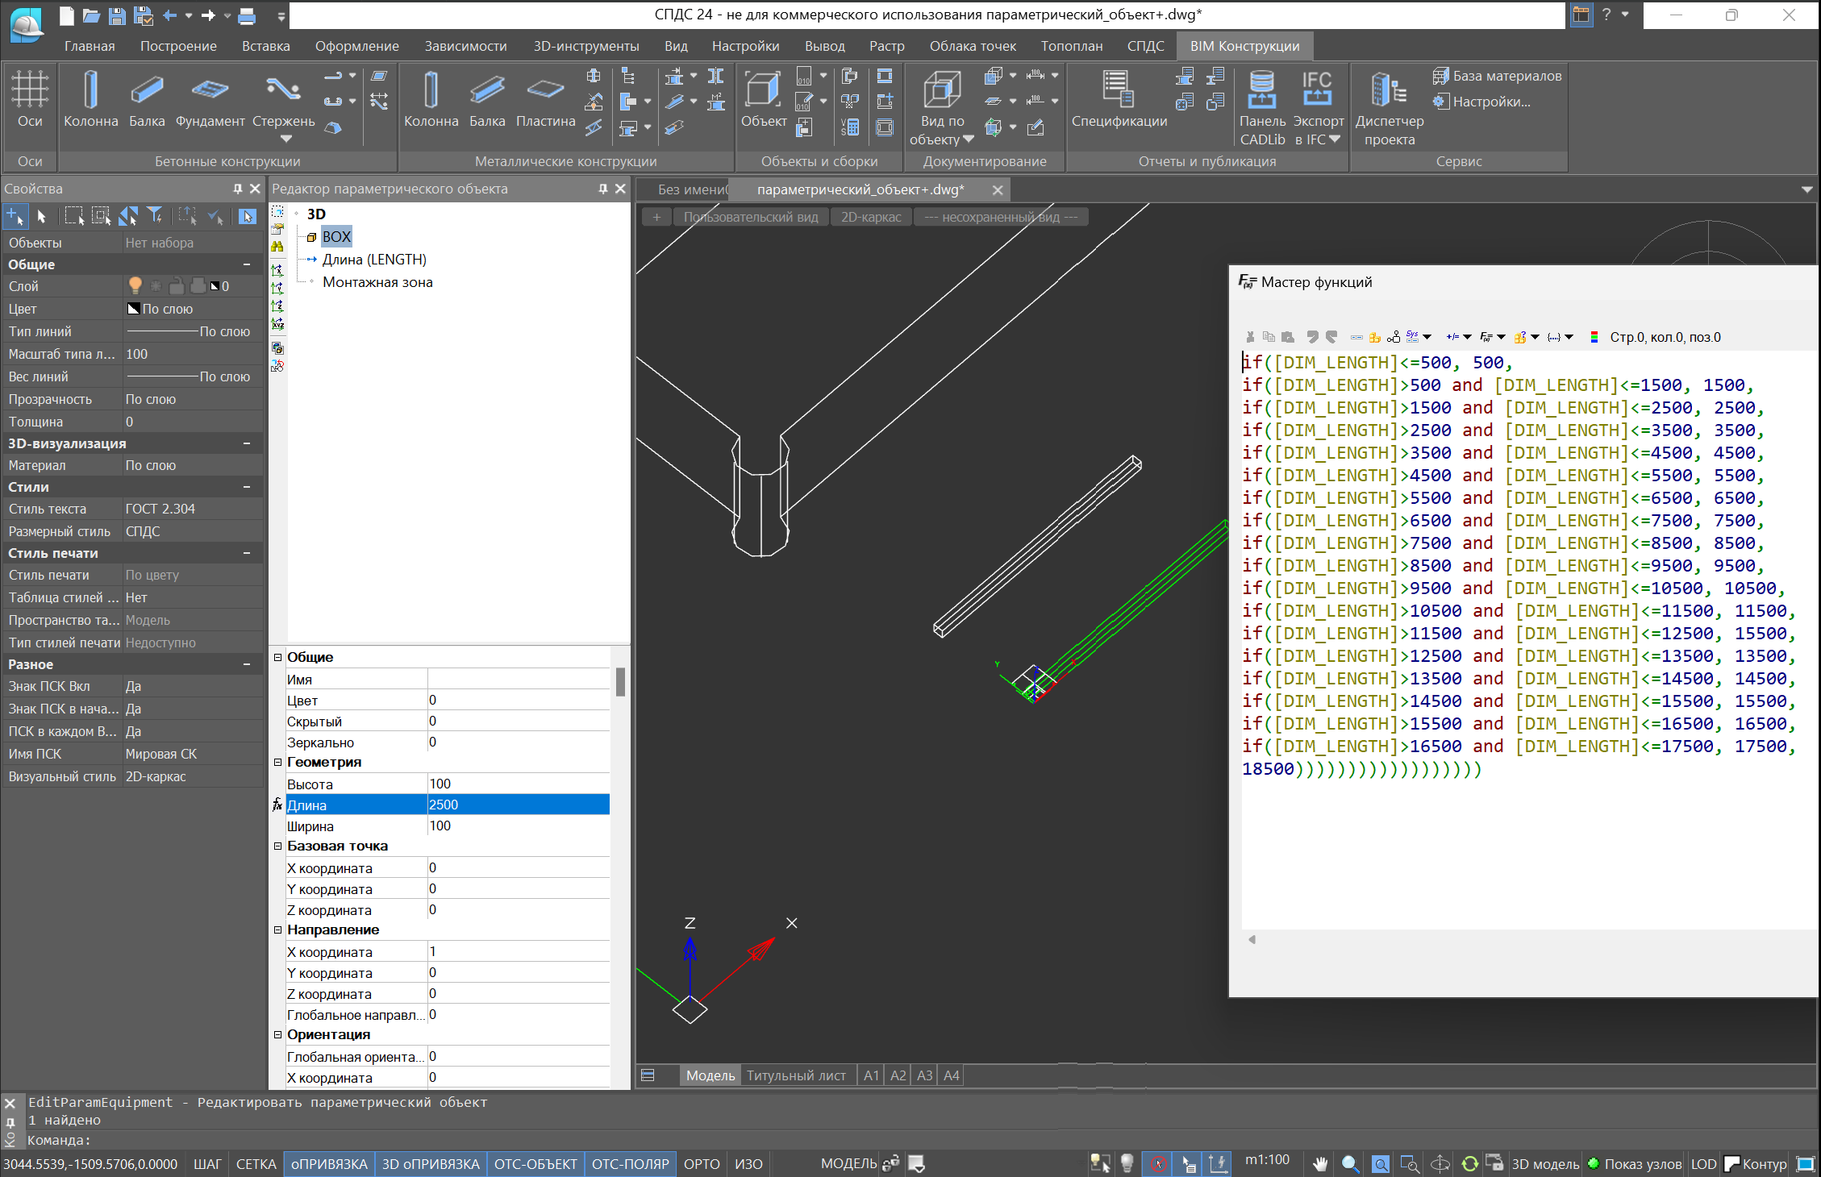Click 2D-каркас visual style button
This screenshot has height=1177, width=1821.
871,217
